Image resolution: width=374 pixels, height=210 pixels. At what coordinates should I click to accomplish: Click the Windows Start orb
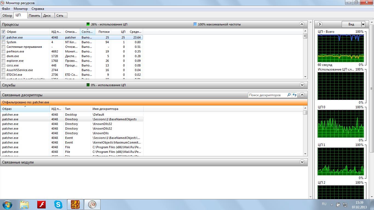[7, 205]
